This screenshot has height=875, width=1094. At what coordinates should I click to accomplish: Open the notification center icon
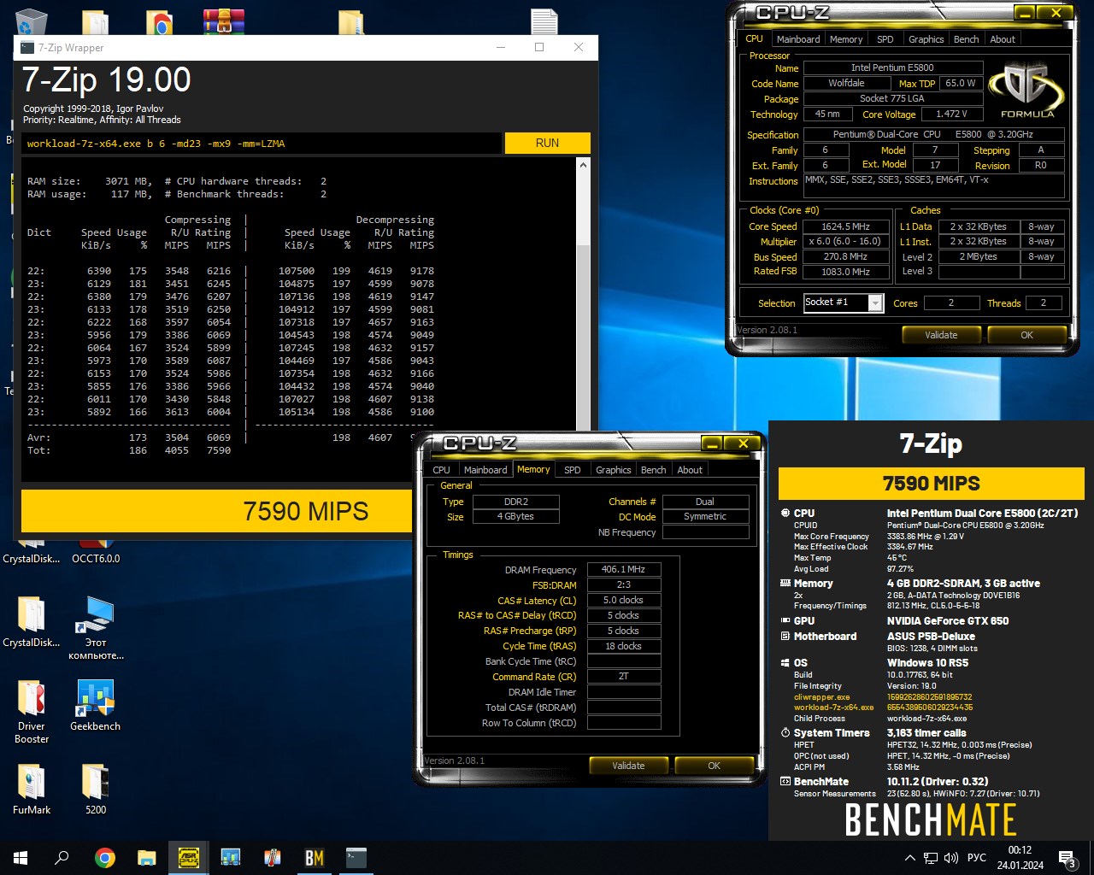point(1067,858)
